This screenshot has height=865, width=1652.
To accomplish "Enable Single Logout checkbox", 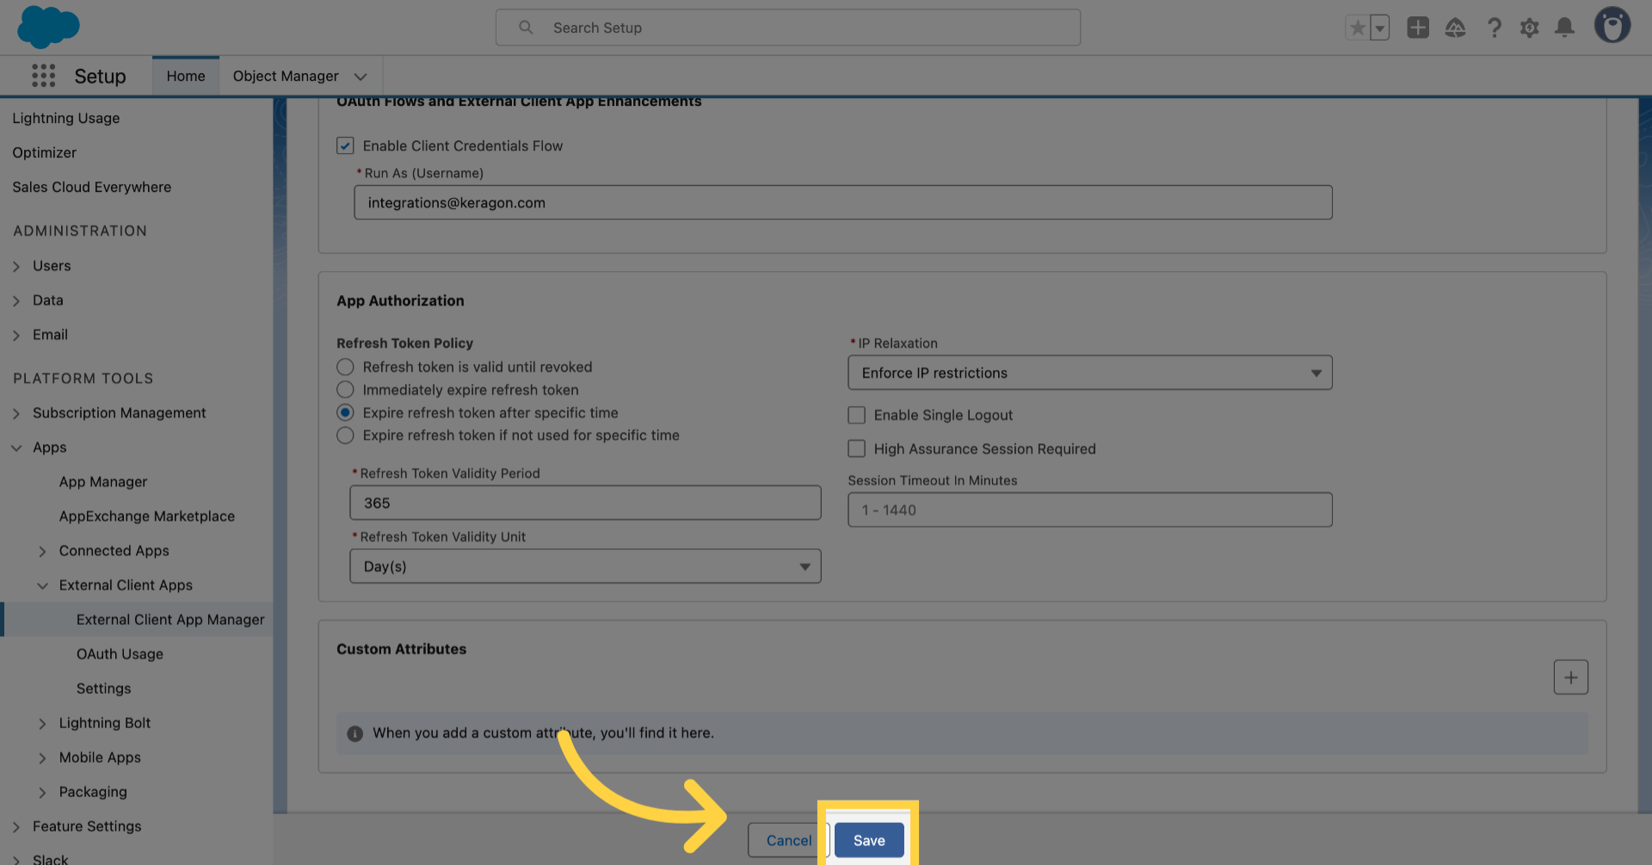I will 856,415.
